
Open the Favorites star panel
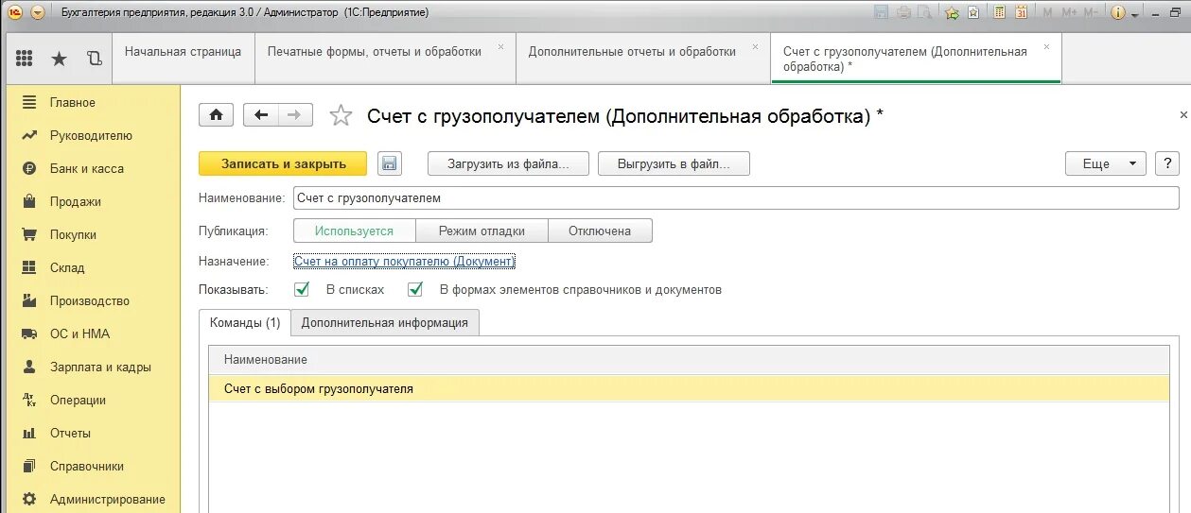(59, 59)
